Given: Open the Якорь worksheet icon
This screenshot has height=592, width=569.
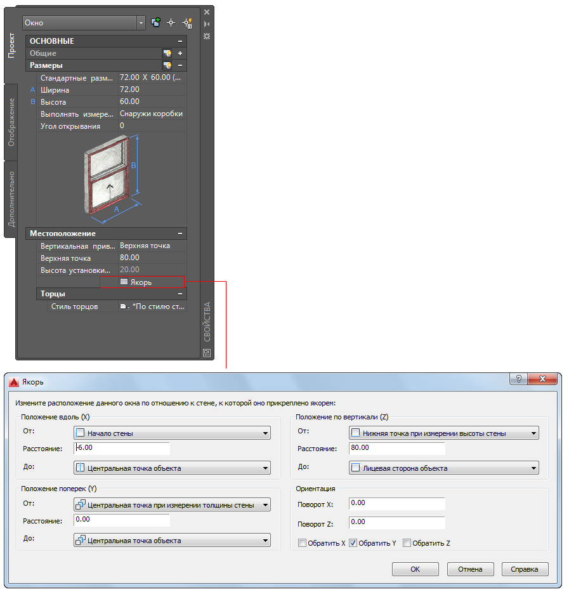Looking at the screenshot, I should point(124,282).
